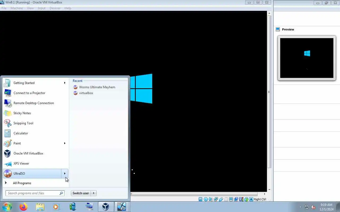
Task: Click the Preview monitor icon
Action: 278,29
